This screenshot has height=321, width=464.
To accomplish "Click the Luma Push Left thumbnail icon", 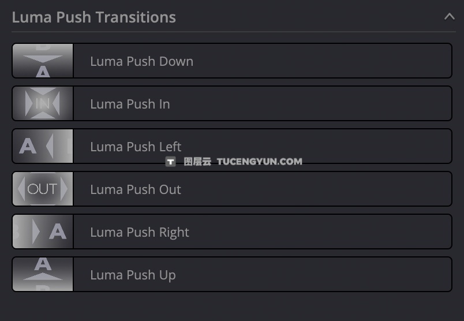I will [43, 146].
